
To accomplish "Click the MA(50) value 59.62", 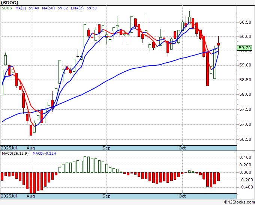I will click(x=63, y=8).
